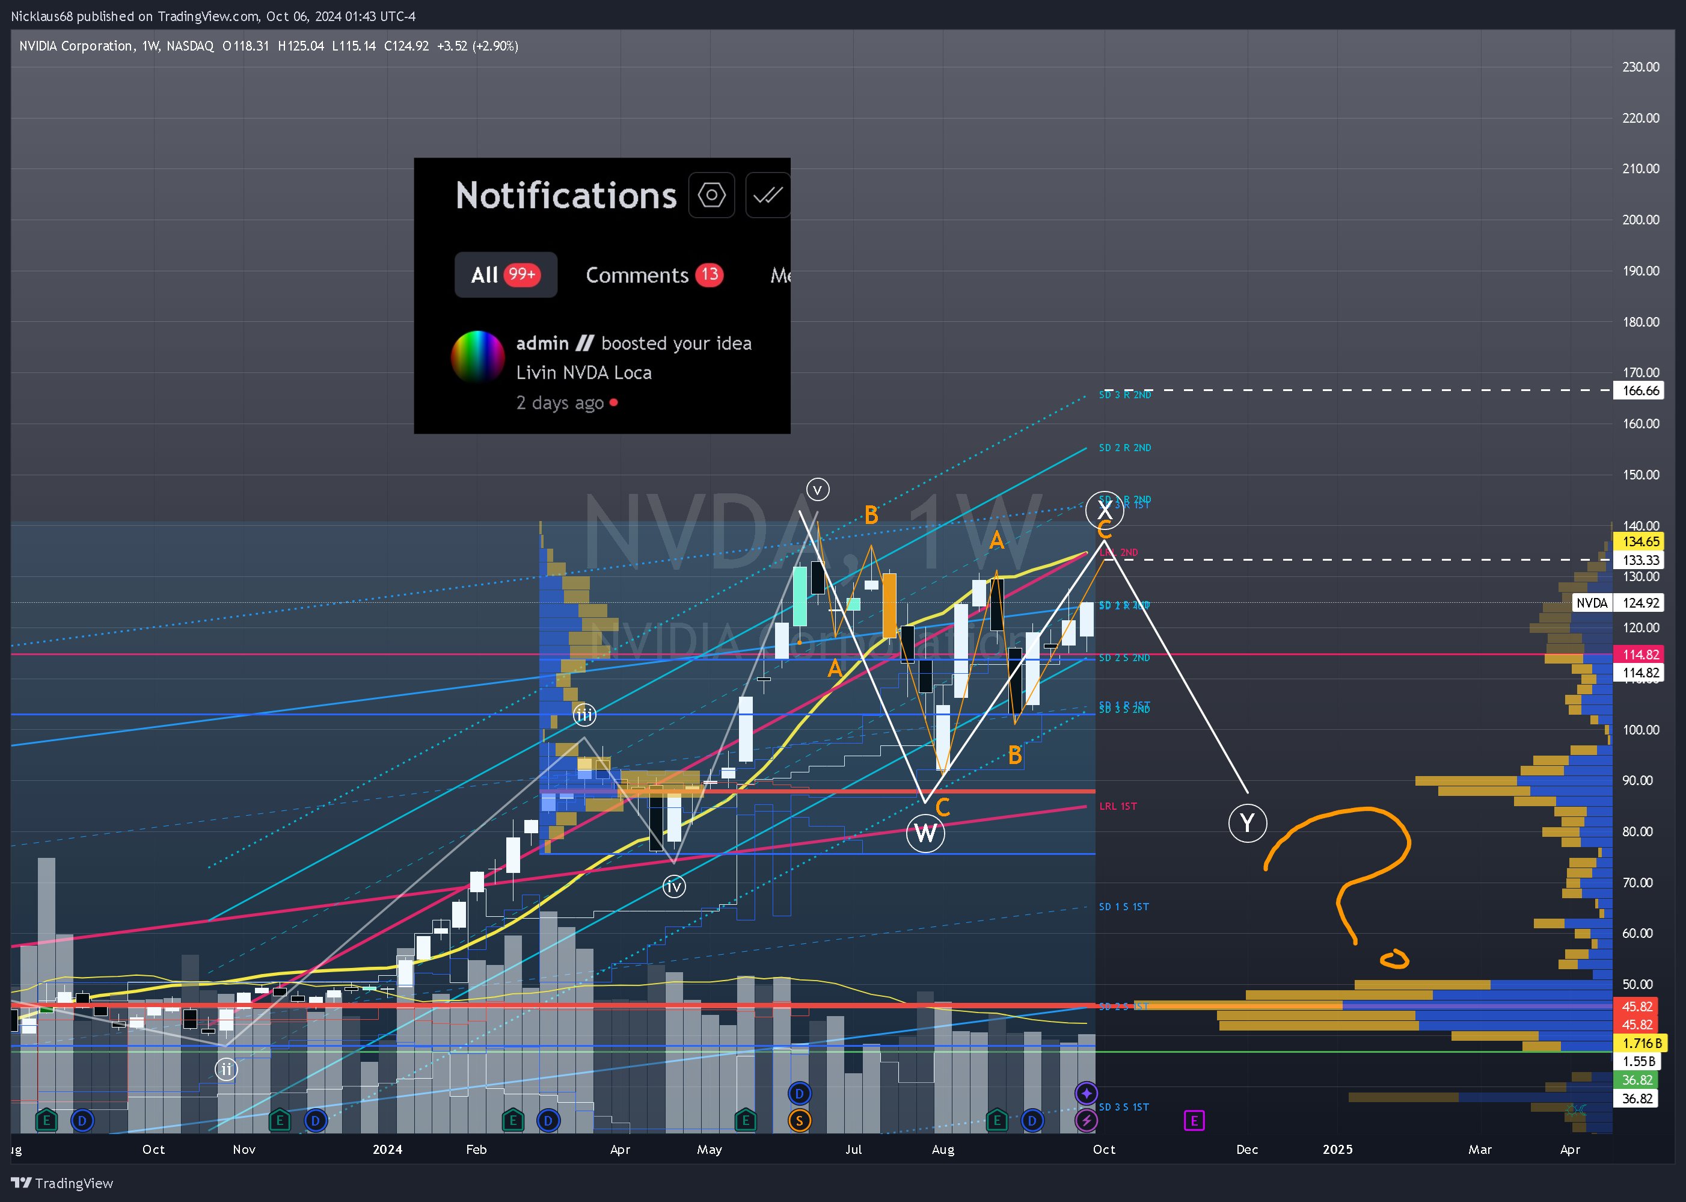
Task: Select circled wave iv label
Action: 674,886
